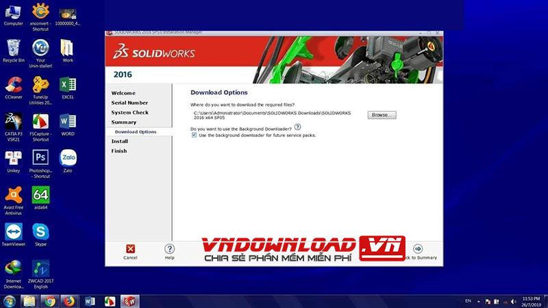The height and width of the screenshot is (308, 548).
Task: Switch to FSCapture in the taskbar
Action: click(x=110, y=301)
